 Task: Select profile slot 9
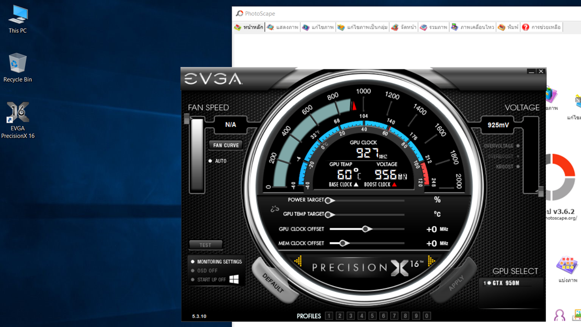tap(416, 316)
